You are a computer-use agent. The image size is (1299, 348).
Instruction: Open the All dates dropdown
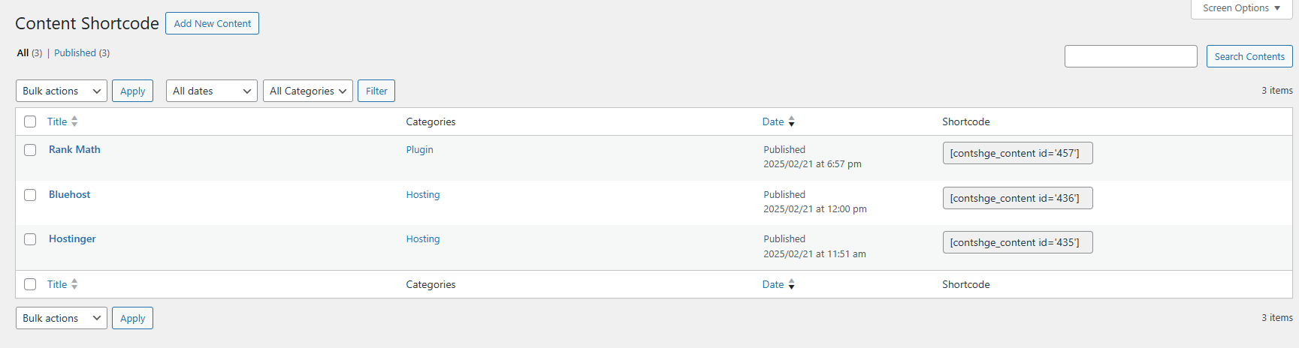(x=212, y=91)
